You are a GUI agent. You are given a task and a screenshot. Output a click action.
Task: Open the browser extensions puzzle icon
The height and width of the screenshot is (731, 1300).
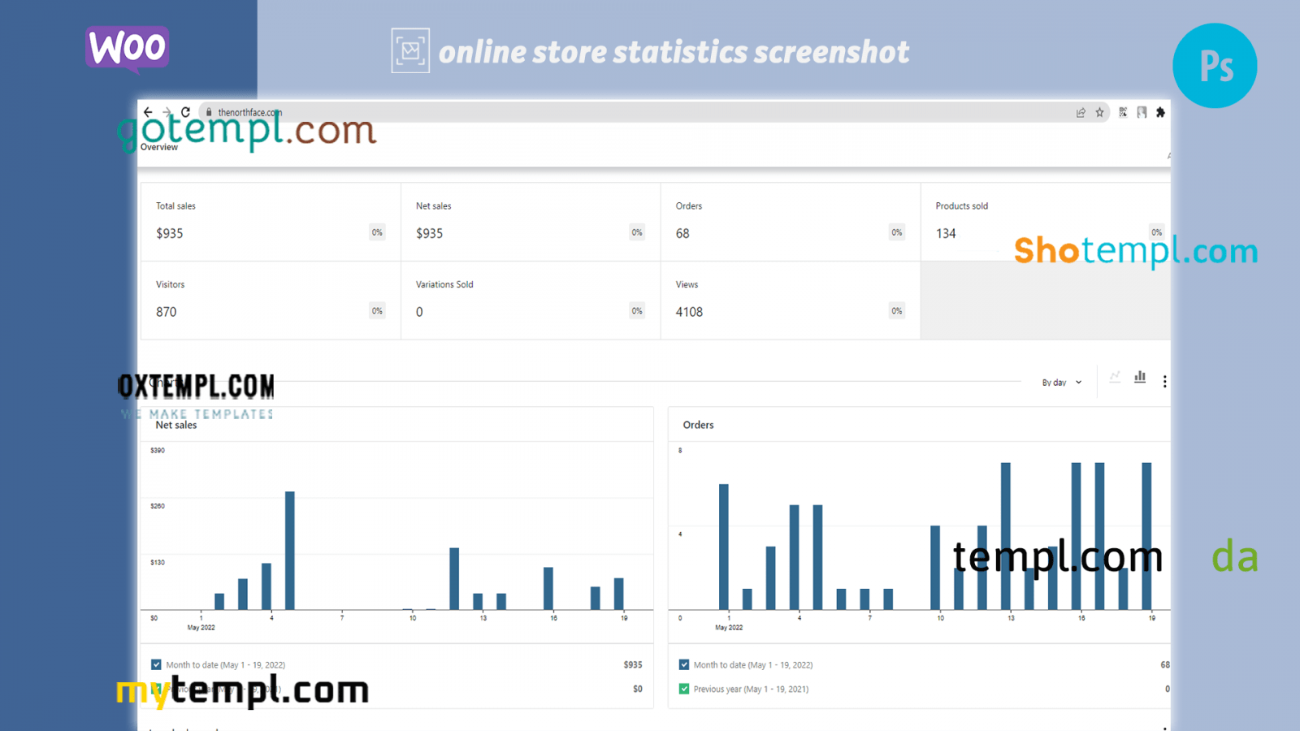tap(1160, 113)
